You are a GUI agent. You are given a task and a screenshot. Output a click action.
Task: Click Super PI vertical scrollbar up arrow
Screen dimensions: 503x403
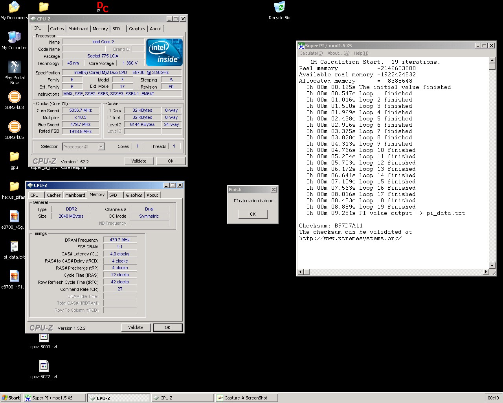(x=492, y=61)
